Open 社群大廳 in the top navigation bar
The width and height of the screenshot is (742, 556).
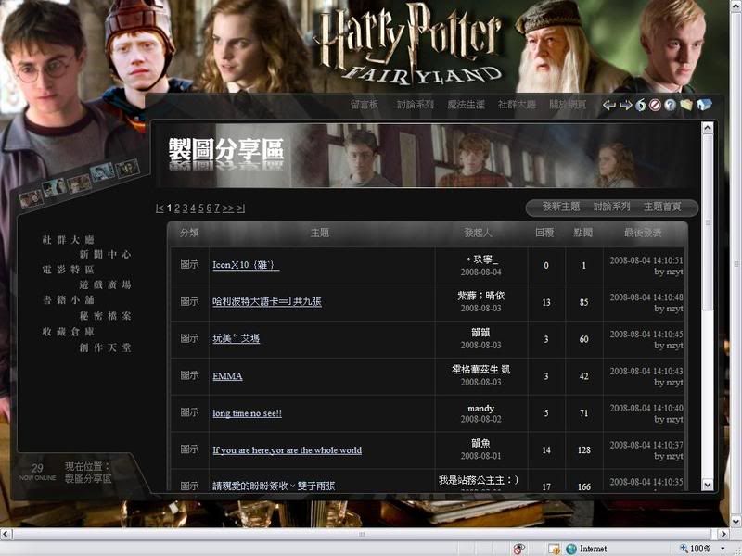(x=517, y=105)
